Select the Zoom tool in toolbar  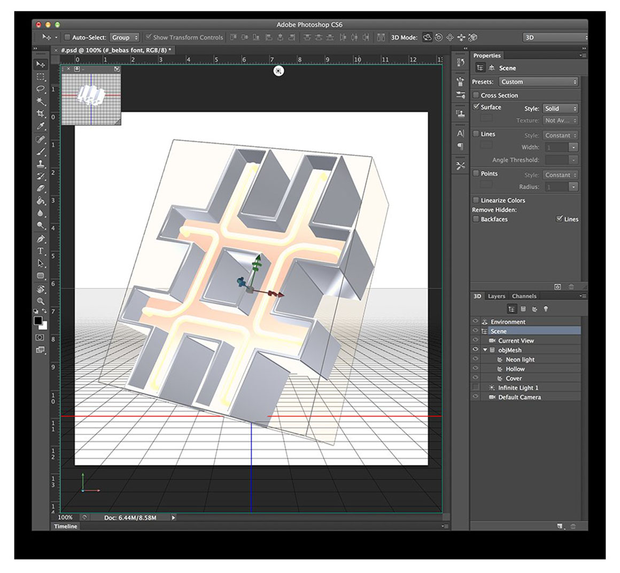click(x=41, y=301)
